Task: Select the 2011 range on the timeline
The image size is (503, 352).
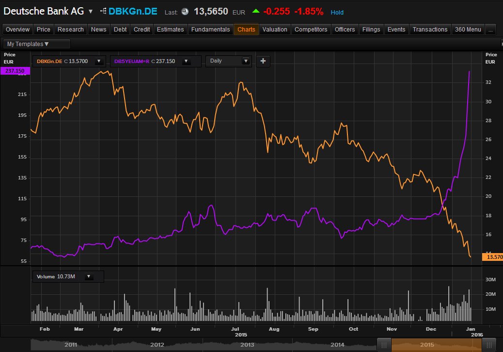Action: [71, 345]
